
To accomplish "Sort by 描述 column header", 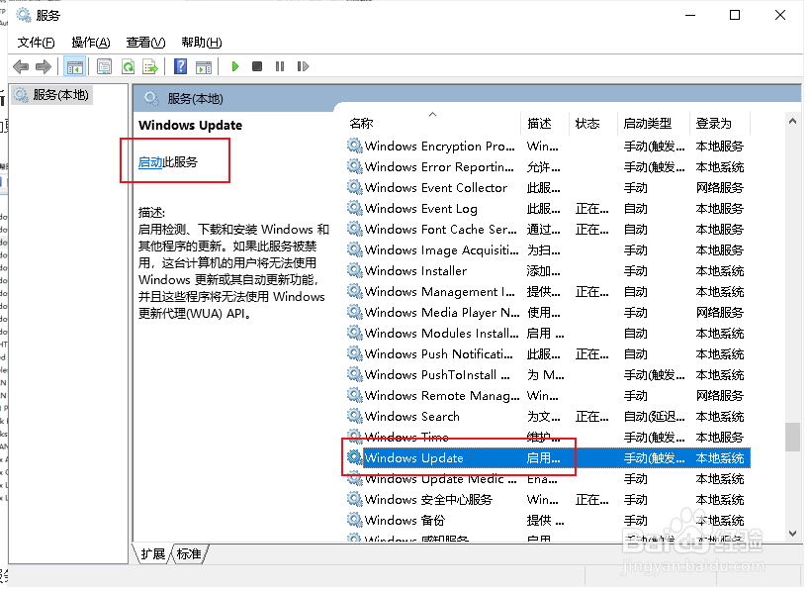I will coord(545,123).
